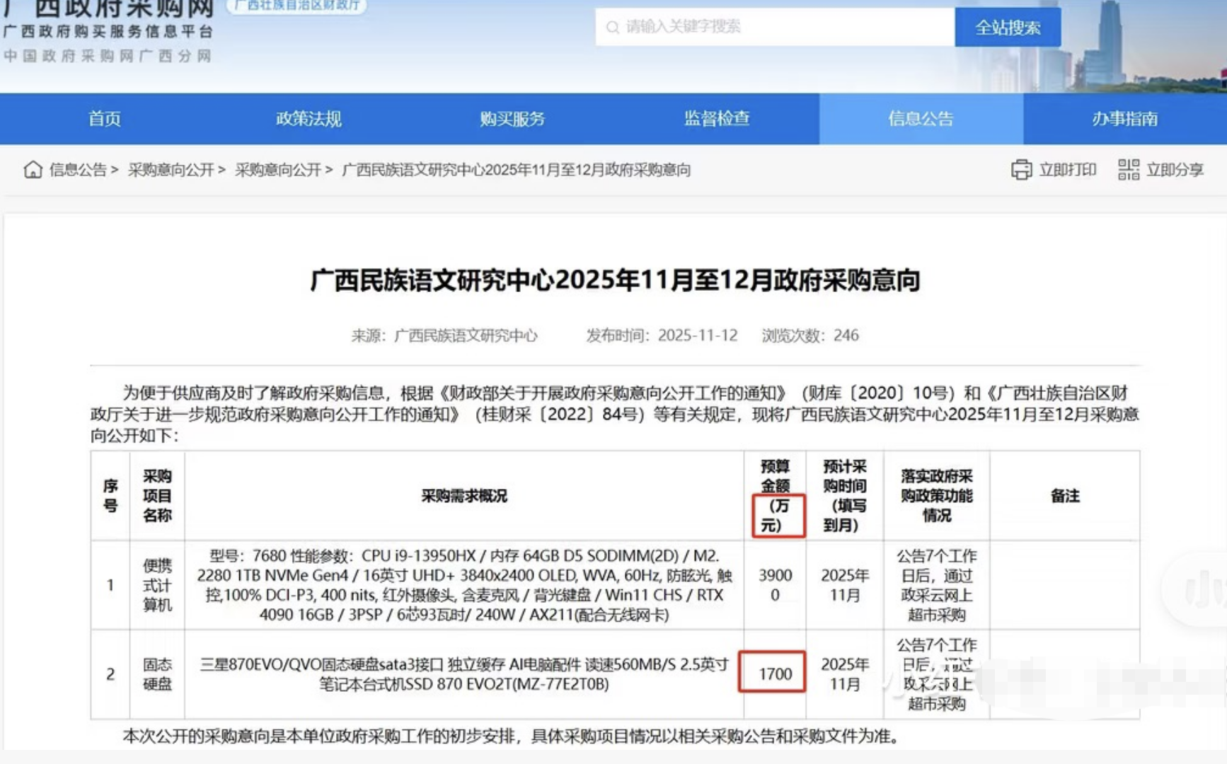Click the first 采购意向公开 breadcrumb link
Viewport: 1227px width, 764px height.
pyautogui.click(x=171, y=170)
